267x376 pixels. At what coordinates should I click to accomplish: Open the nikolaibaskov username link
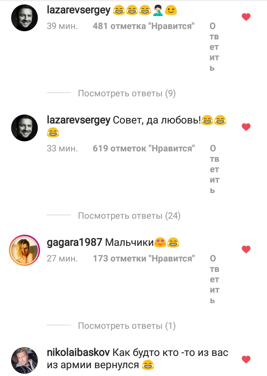click(78, 352)
